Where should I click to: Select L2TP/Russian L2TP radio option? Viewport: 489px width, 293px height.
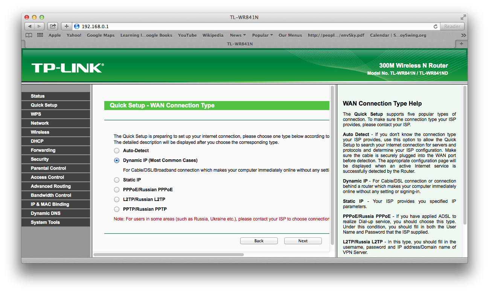(x=116, y=199)
